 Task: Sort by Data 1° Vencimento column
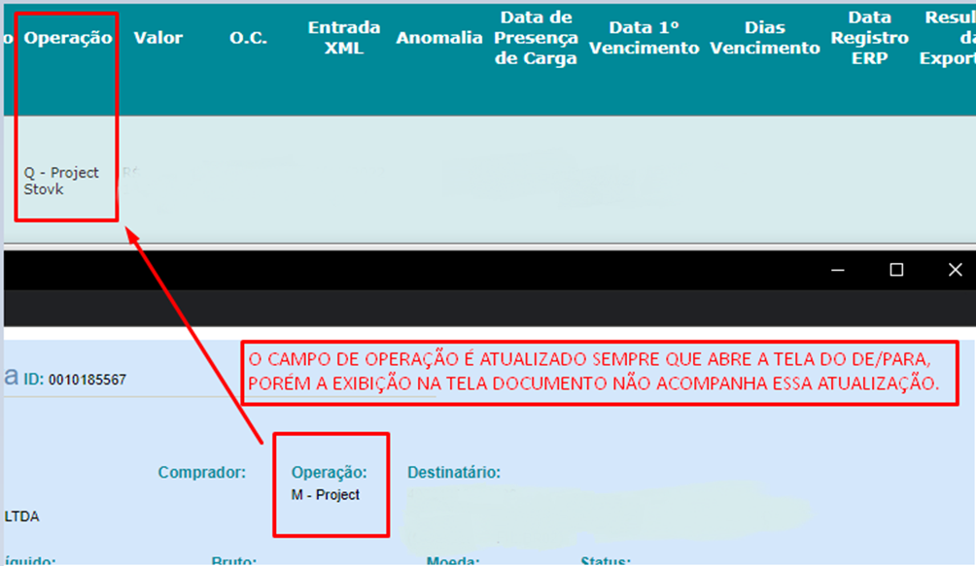pyautogui.click(x=644, y=38)
